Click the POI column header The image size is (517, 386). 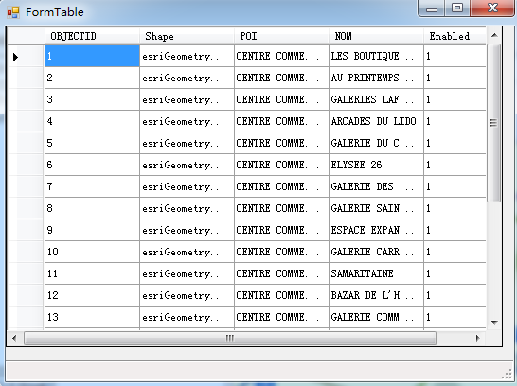click(281, 36)
